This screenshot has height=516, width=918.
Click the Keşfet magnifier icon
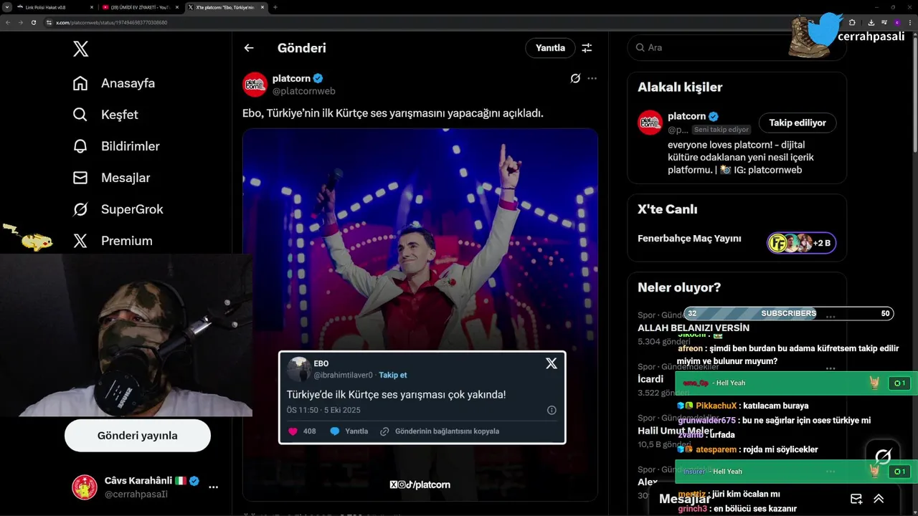tap(80, 115)
